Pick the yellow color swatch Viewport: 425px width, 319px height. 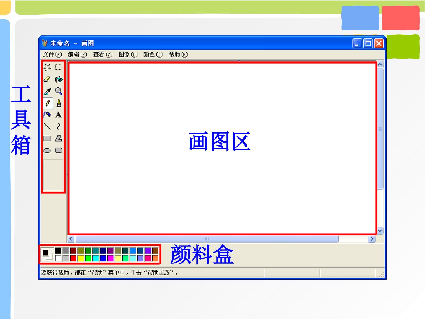[81, 258]
